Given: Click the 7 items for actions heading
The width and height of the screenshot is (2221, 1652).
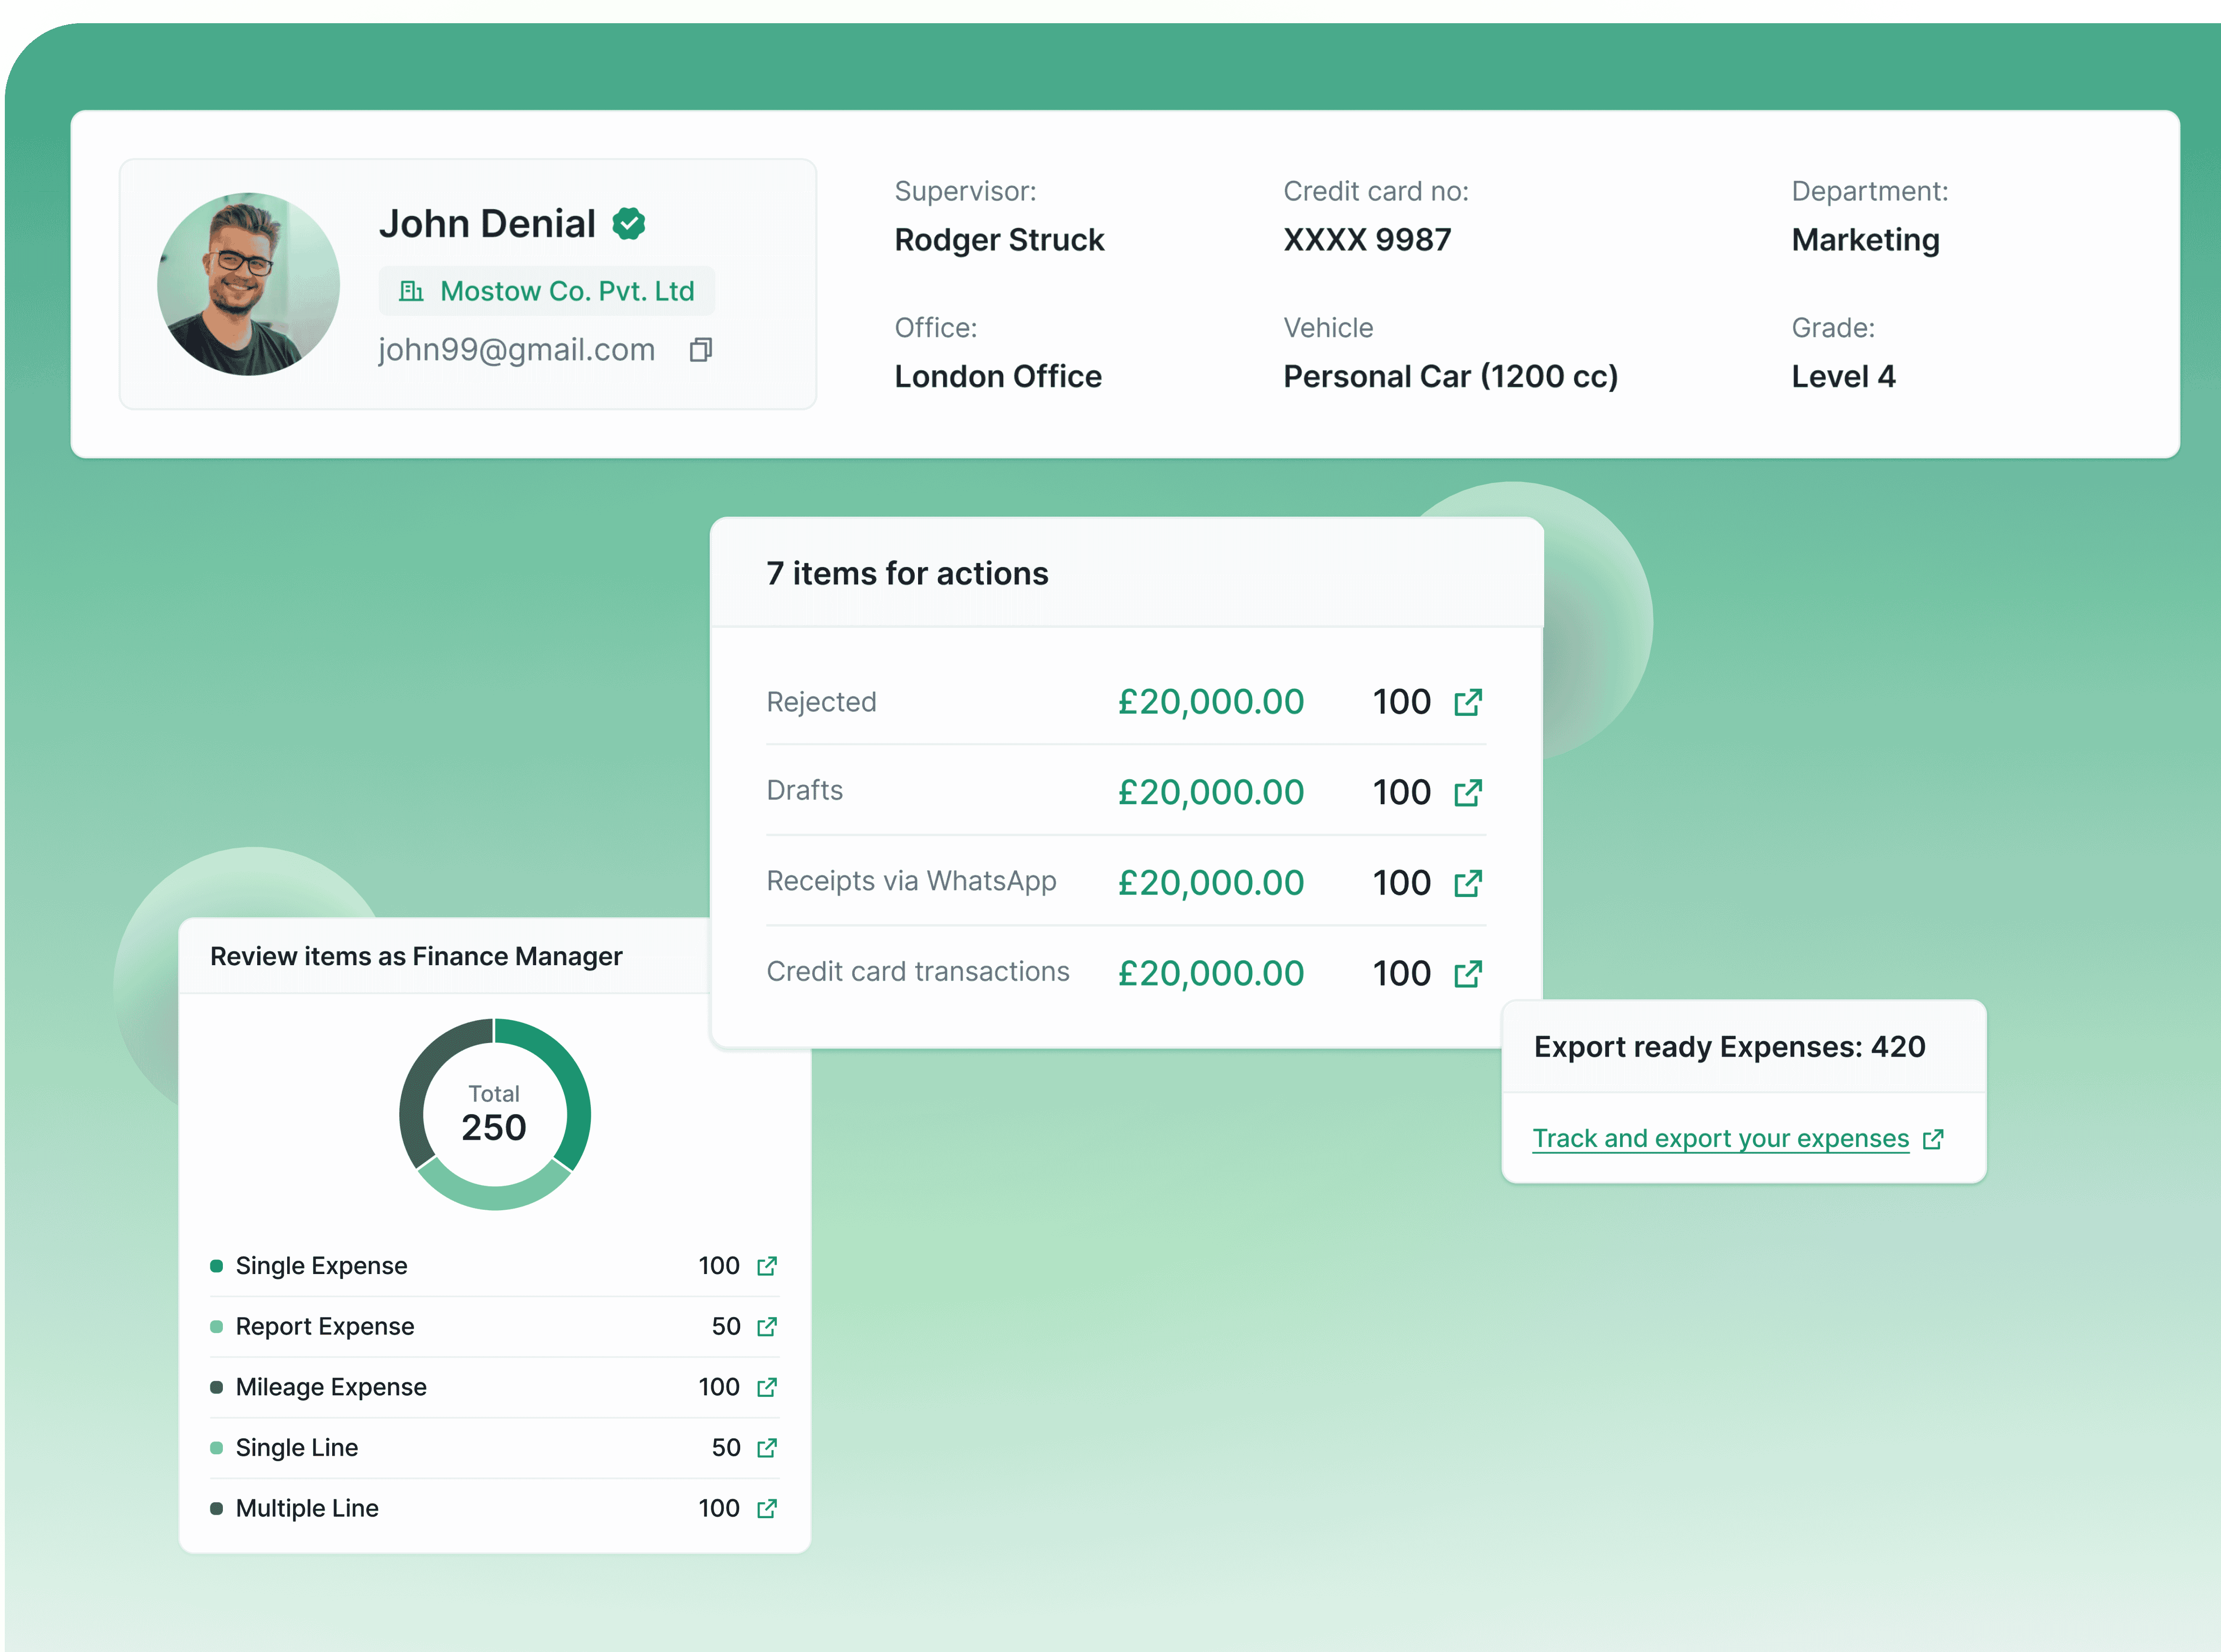Looking at the screenshot, I should coord(907,573).
